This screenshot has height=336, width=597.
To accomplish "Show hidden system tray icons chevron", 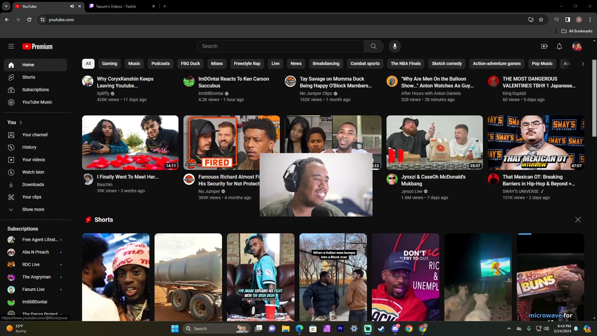I will [509, 329].
